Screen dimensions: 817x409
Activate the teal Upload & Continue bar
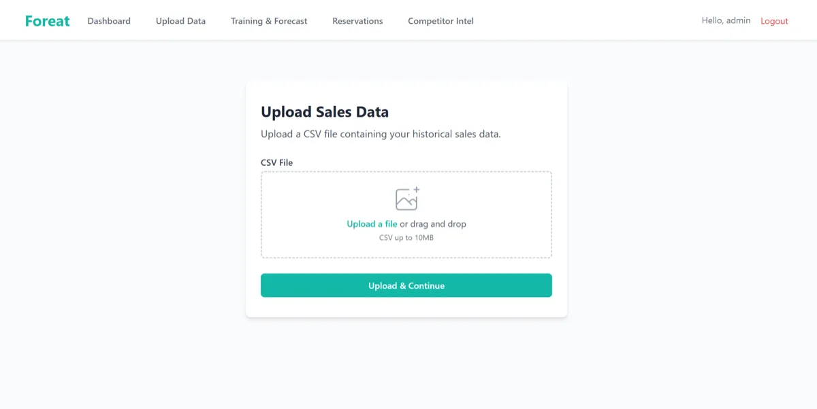(406, 285)
